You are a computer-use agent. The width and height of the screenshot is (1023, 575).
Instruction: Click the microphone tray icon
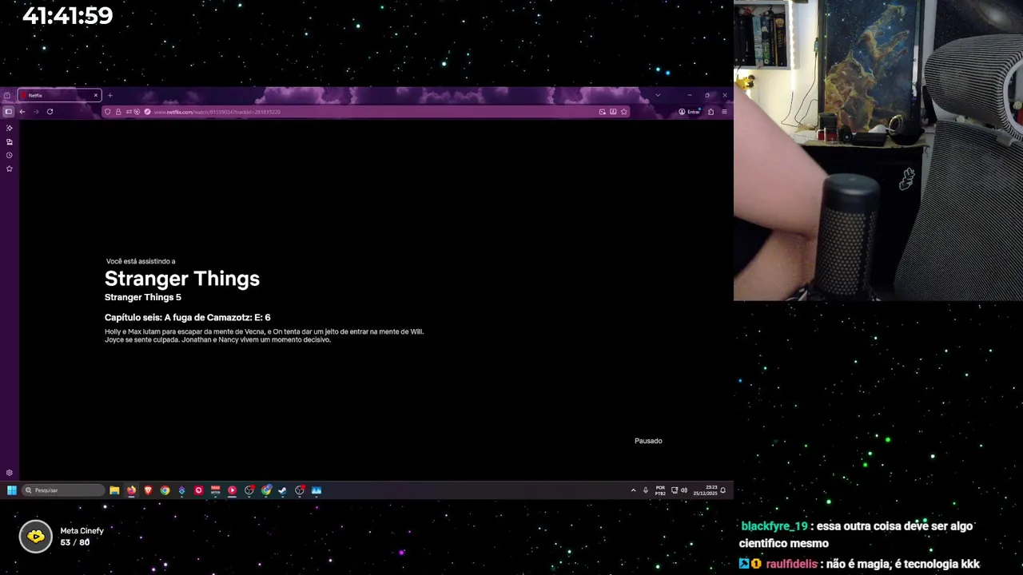pyautogui.click(x=646, y=490)
